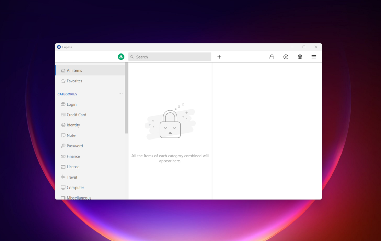
Task: Open the Credit Card category
Action: click(x=76, y=115)
